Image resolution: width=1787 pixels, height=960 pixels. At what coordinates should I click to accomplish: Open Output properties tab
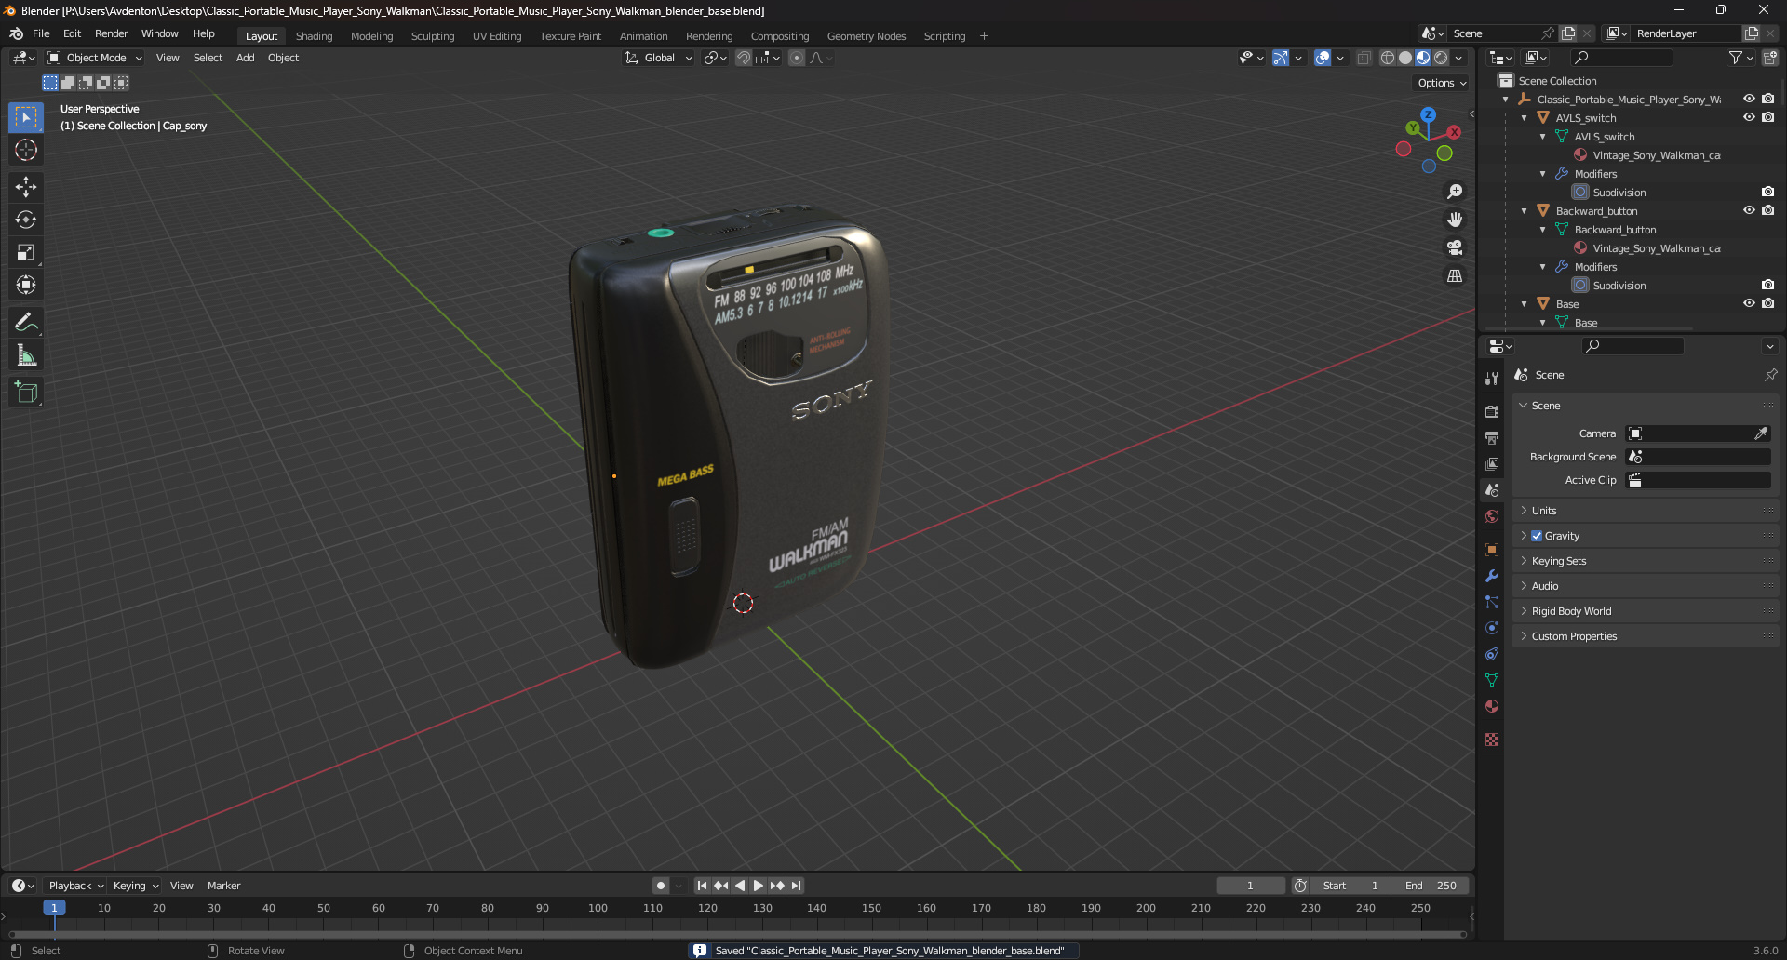[1492, 437]
